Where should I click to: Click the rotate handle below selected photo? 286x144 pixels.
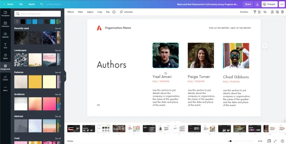tap(166, 73)
